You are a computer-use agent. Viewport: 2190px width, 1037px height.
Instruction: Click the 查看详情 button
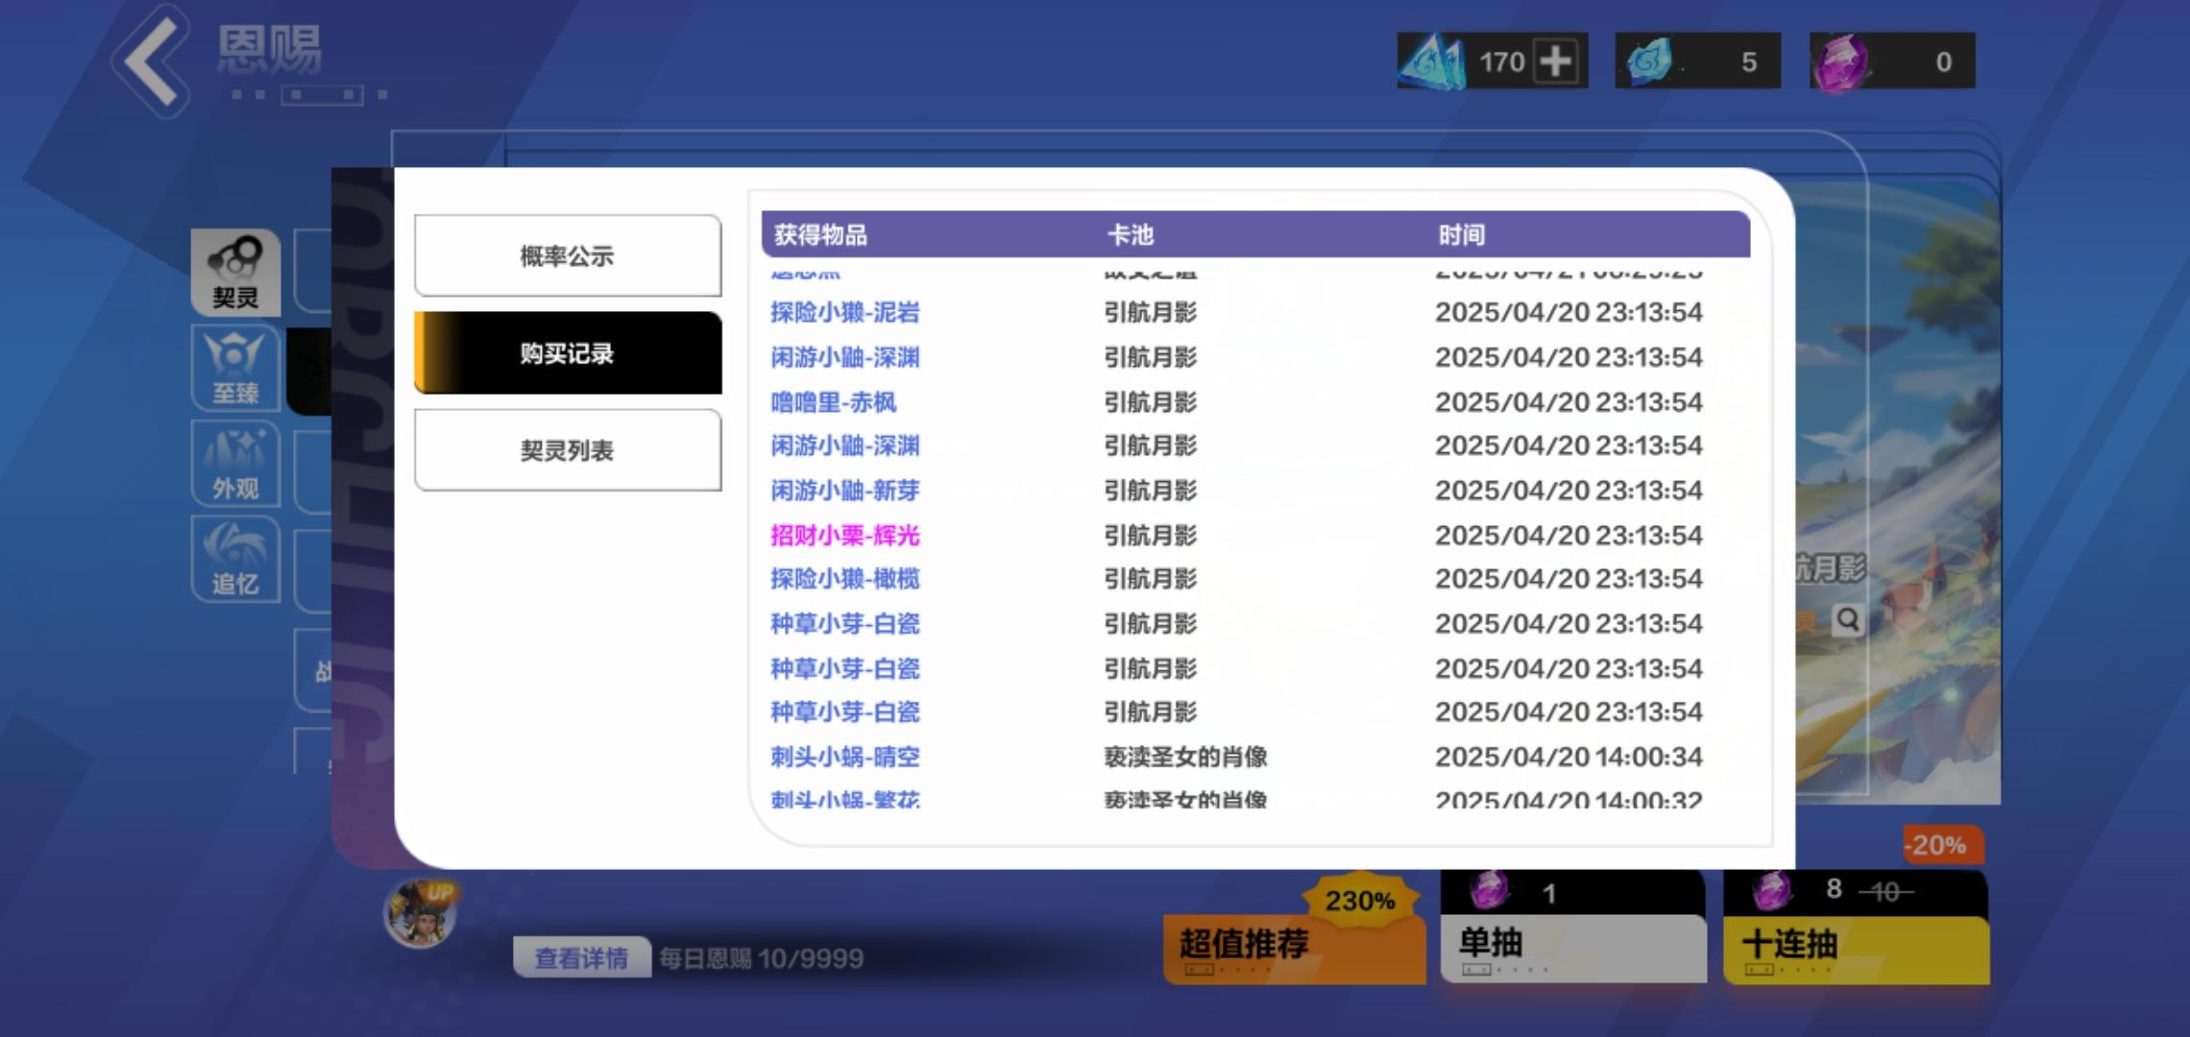pyautogui.click(x=581, y=957)
